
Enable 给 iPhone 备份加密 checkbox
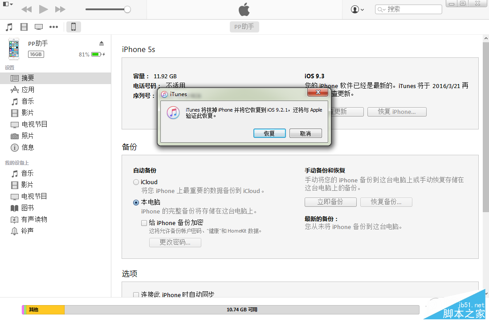click(x=144, y=223)
